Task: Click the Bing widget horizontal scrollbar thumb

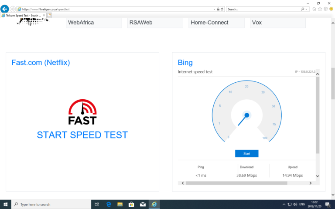Action: (x=236, y=183)
